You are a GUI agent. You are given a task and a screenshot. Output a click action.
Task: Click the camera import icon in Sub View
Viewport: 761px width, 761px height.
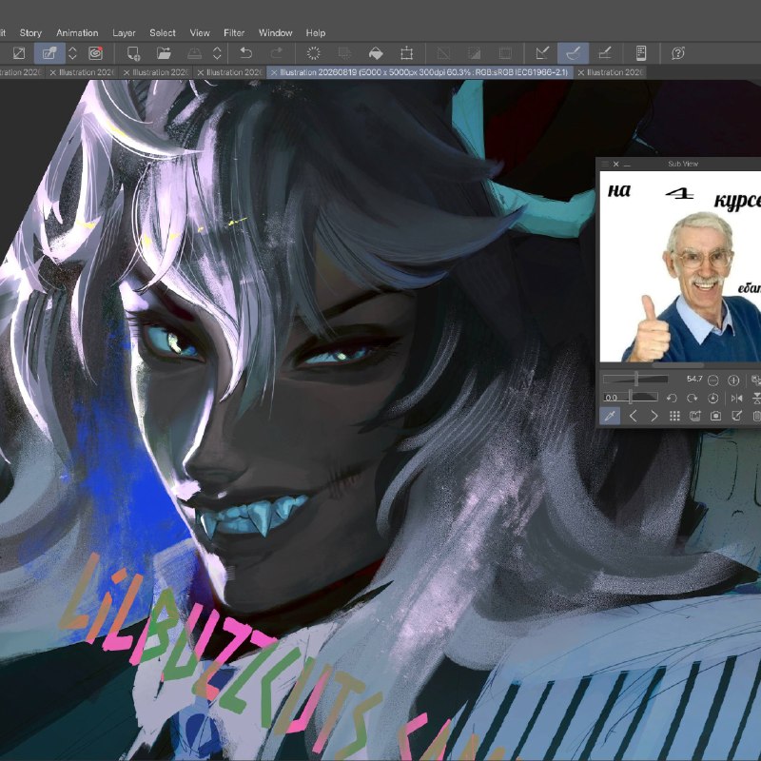715,416
